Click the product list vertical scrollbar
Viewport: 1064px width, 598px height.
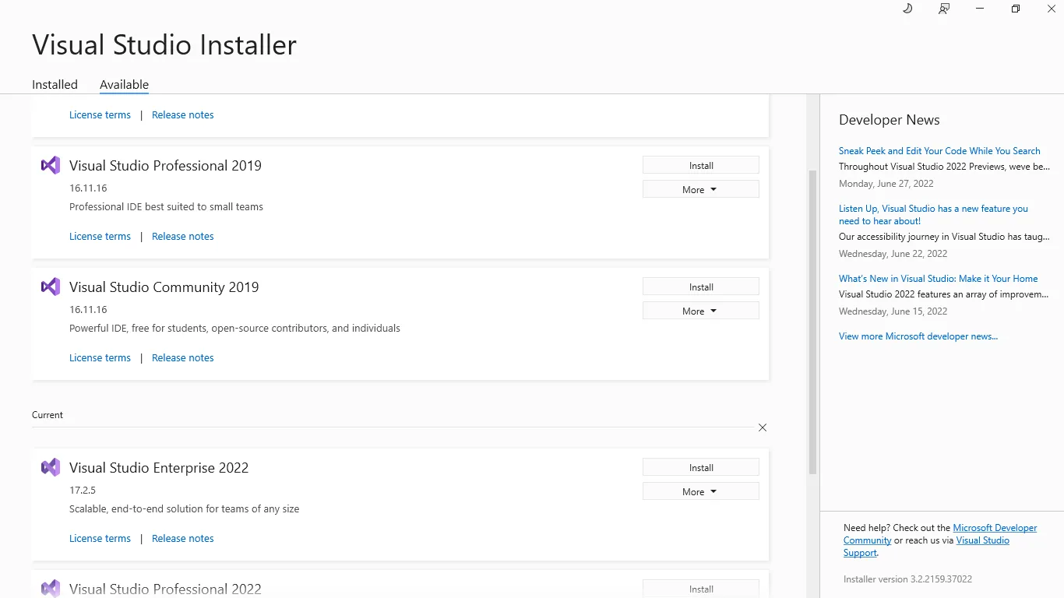813,322
